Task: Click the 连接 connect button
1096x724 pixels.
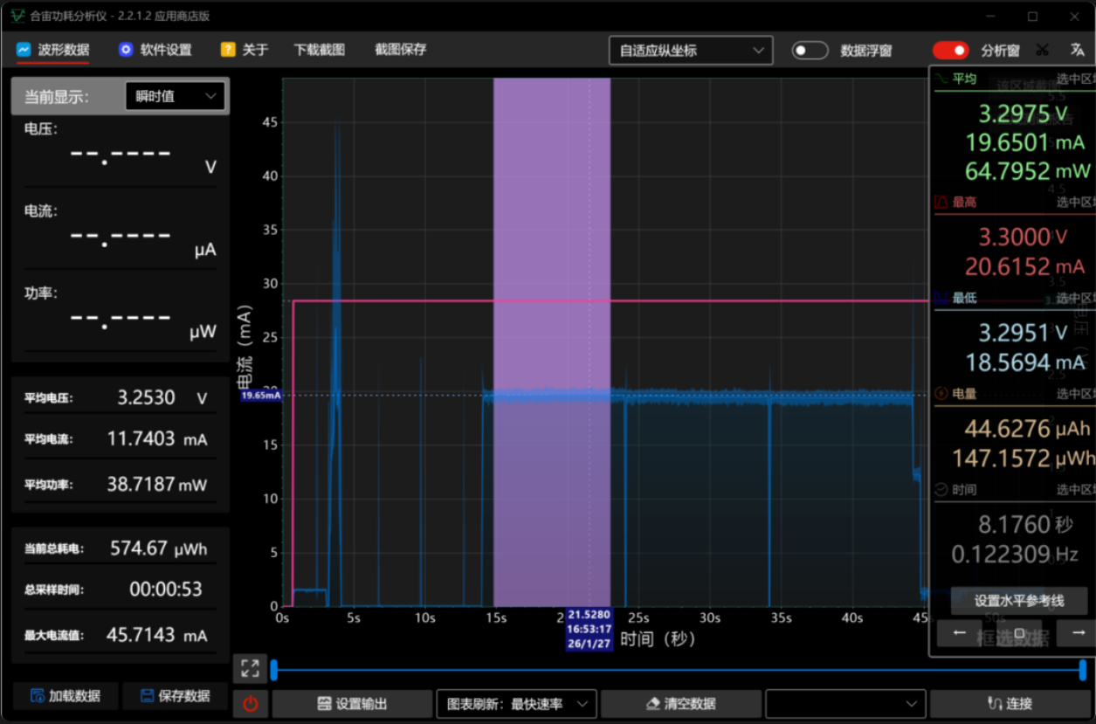Action: pos(1010,704)
